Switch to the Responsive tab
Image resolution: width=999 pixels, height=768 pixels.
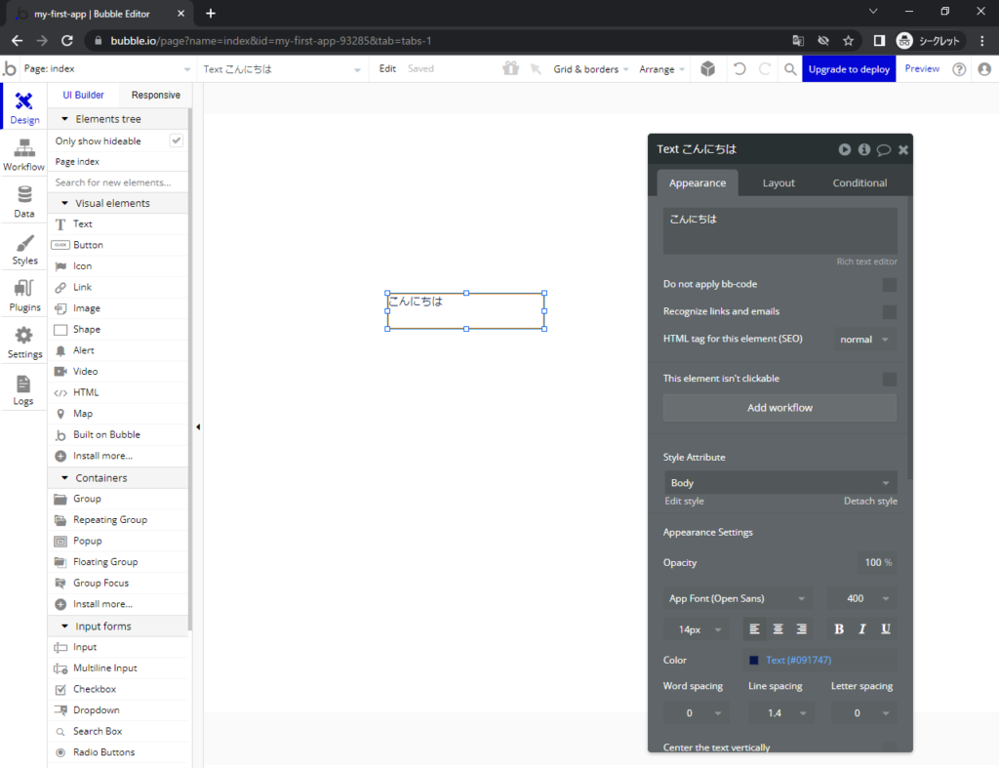[156, 95]
